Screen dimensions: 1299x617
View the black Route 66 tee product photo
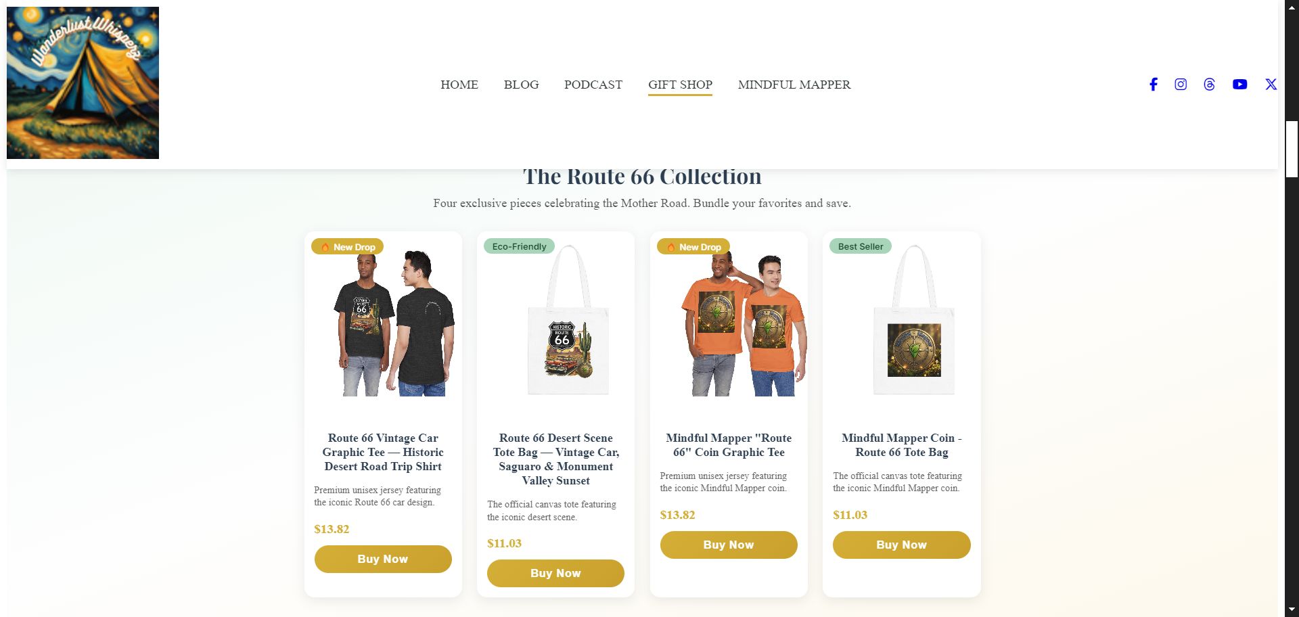pyautogui.click(x=394, y=323)
